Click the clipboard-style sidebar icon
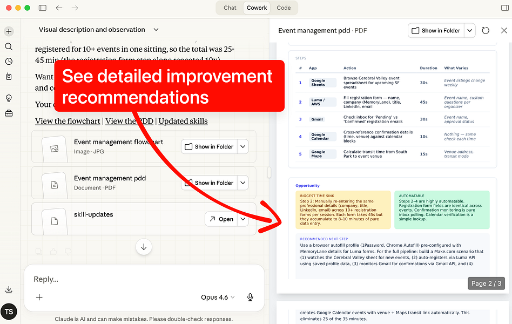This screenshot has height=324, width=512. click(x=9, y=77)
